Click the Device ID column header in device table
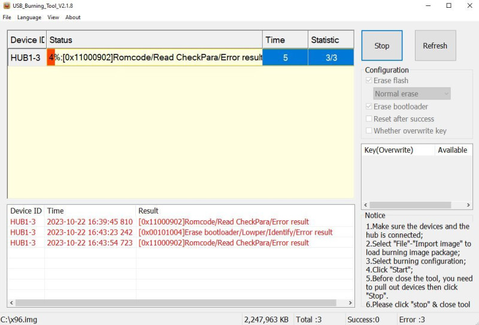Image resolution: width=479 pixels, height=325 pixels. (27, 40)
